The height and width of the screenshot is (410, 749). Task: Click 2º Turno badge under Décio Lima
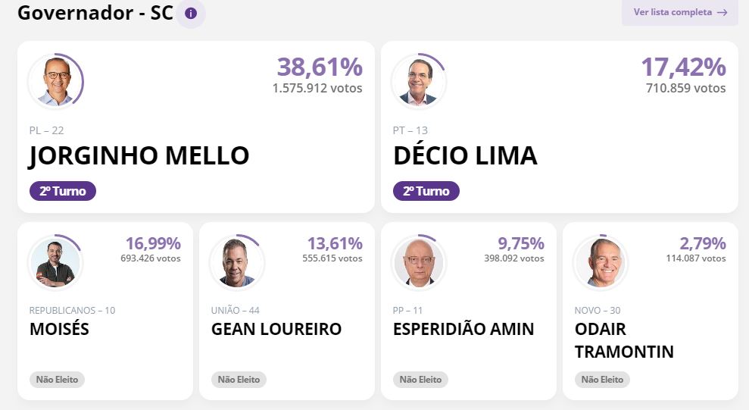(426, 191)
